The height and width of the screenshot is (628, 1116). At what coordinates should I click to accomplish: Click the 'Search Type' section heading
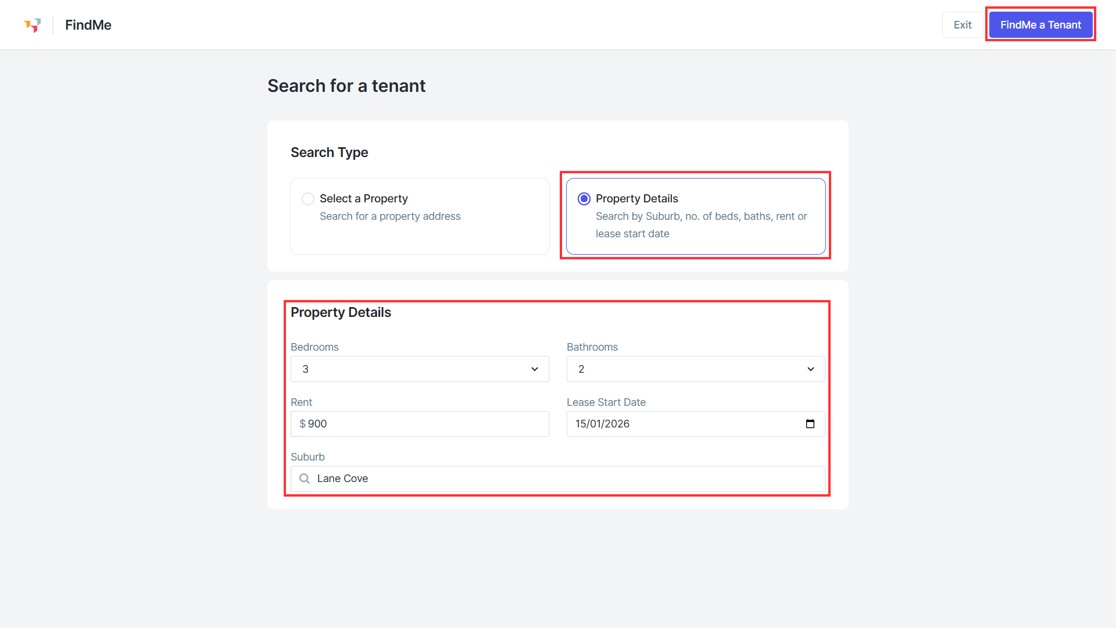click(330, 152)
